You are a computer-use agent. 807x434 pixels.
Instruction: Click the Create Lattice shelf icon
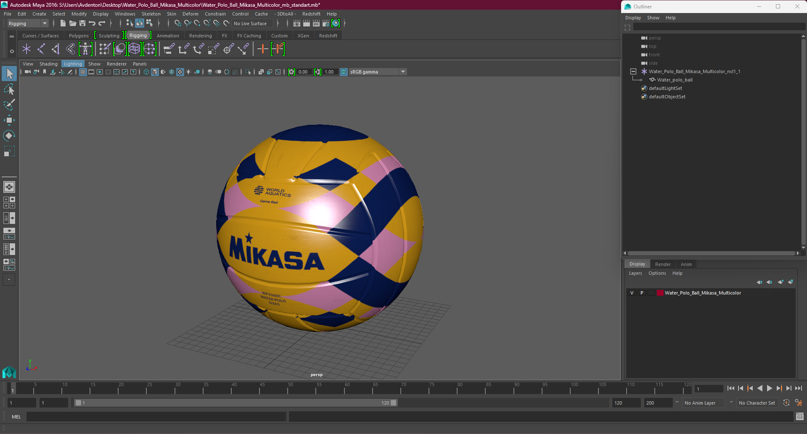coord(134,49)
